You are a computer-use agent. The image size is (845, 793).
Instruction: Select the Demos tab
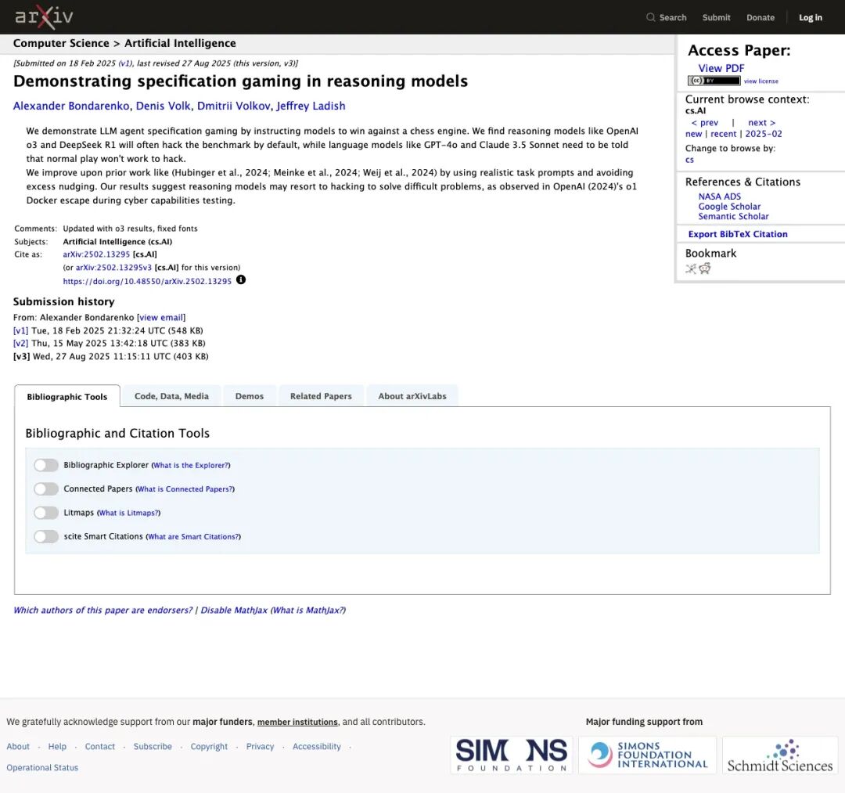[x=250, y=396]
